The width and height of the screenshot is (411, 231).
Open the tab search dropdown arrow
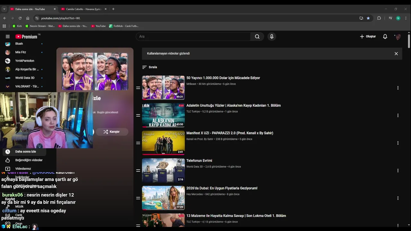click(x=4, y=9)
